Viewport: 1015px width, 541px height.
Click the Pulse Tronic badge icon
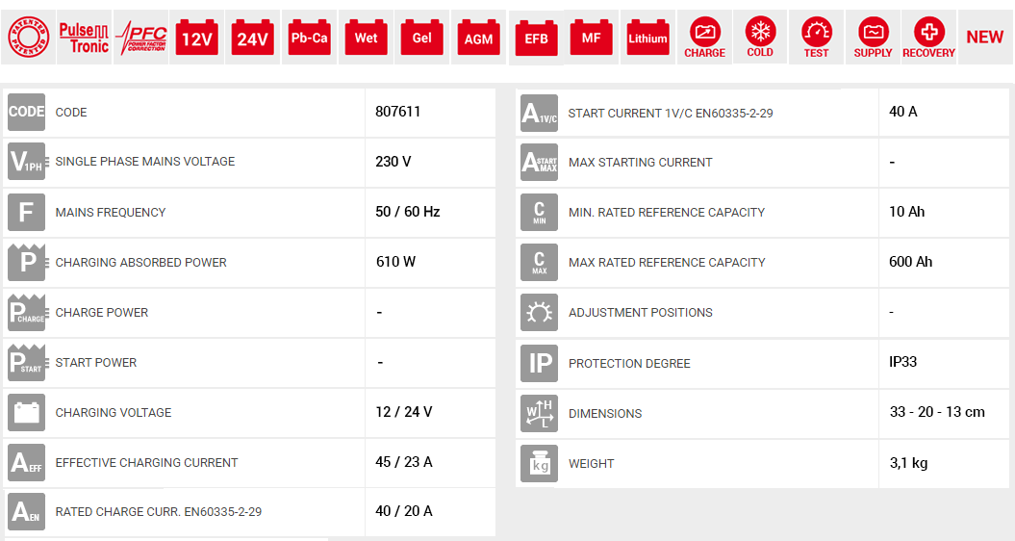pyautogui.click(x=84, y=38)
